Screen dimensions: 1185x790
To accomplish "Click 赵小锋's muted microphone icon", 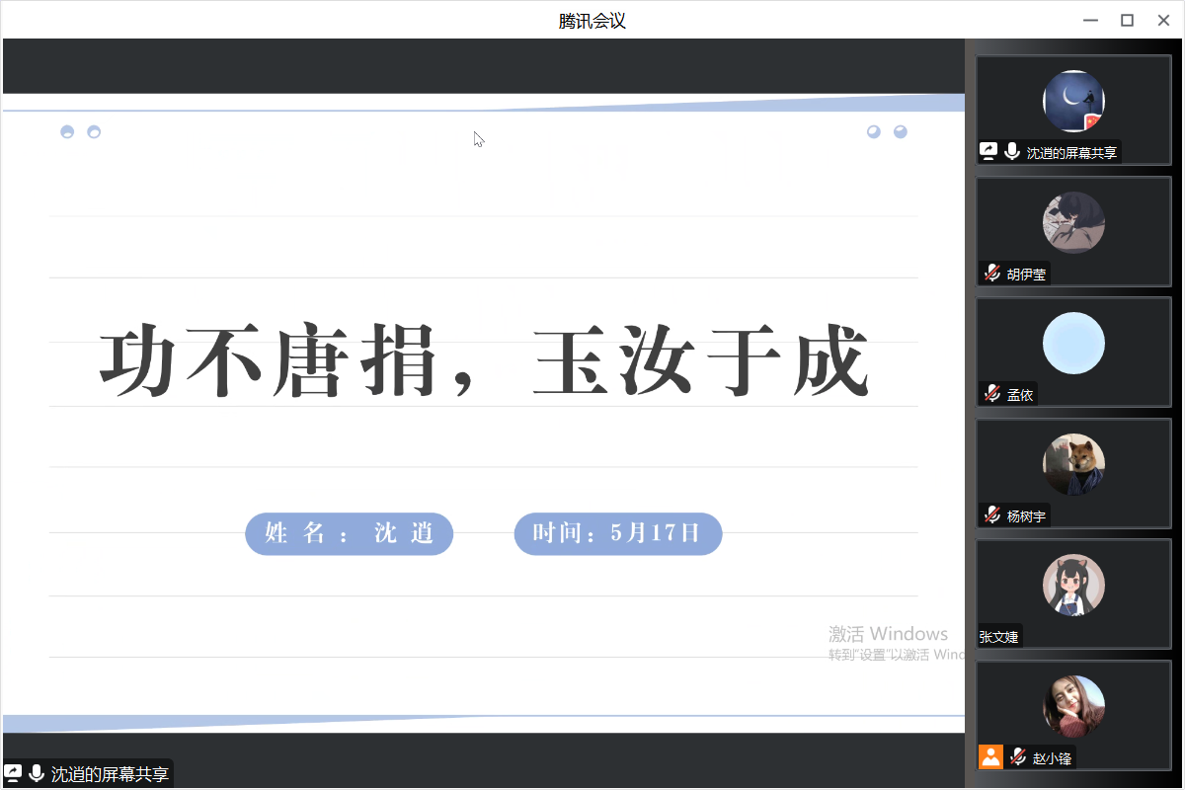I will coord(1018,757).
